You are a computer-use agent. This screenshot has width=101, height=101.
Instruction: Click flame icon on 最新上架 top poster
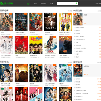click(x=75, y=65)
